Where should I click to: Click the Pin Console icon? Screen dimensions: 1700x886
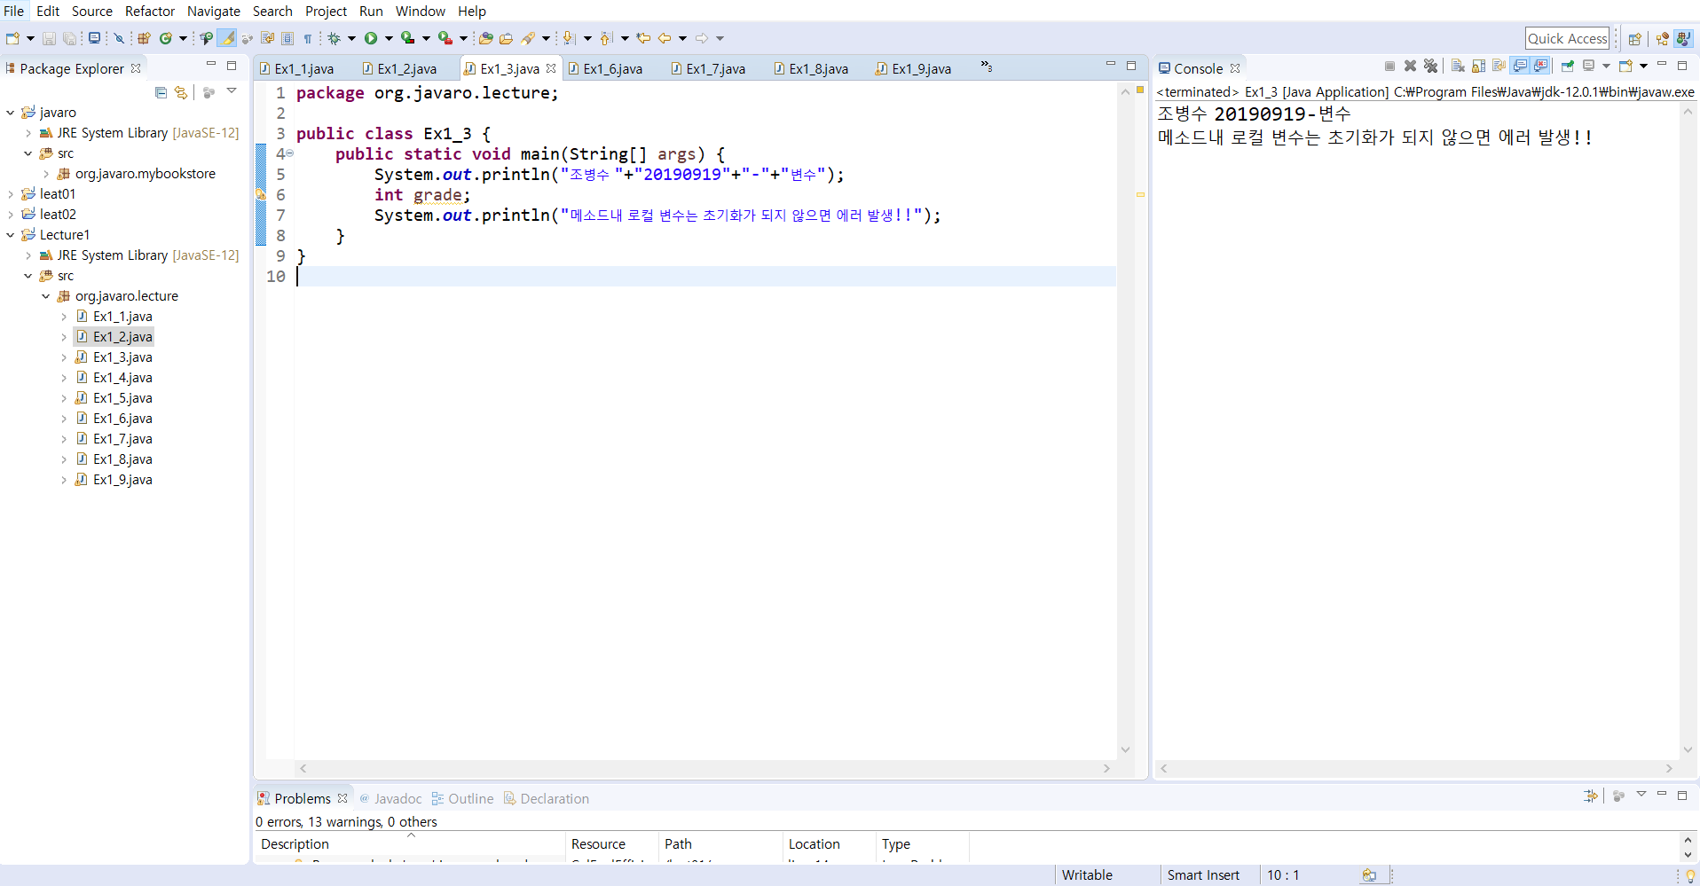click(x=1568, y=67)
